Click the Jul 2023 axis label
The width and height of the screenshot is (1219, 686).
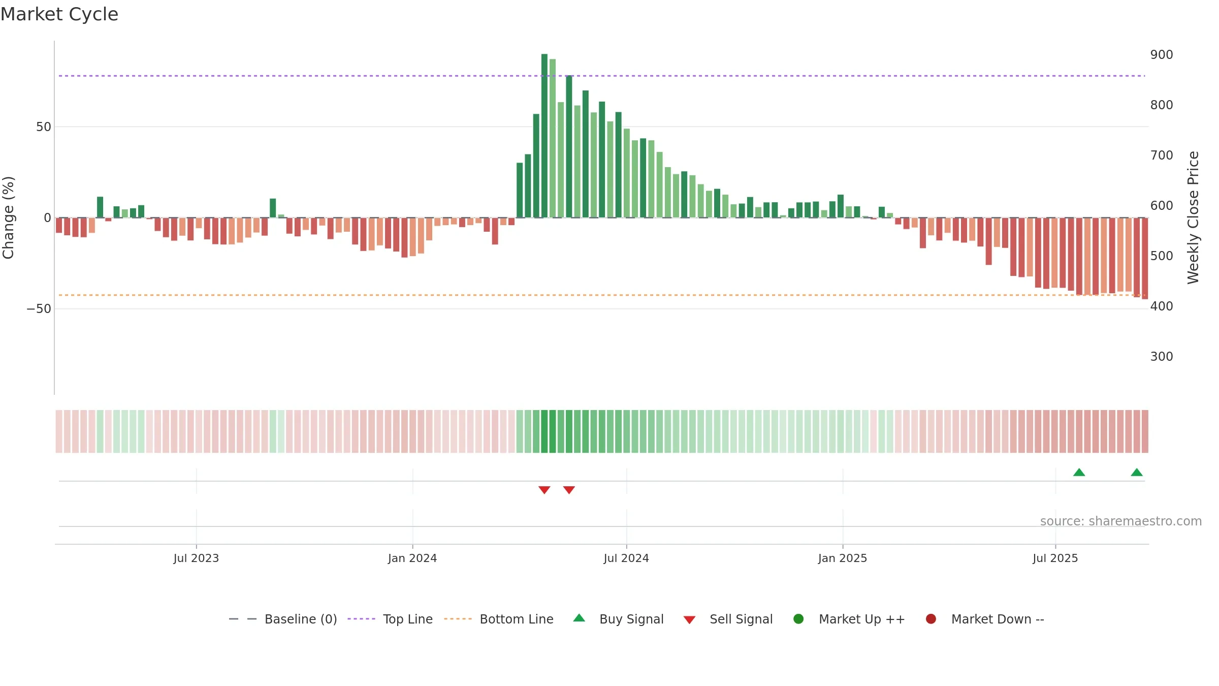196,558
